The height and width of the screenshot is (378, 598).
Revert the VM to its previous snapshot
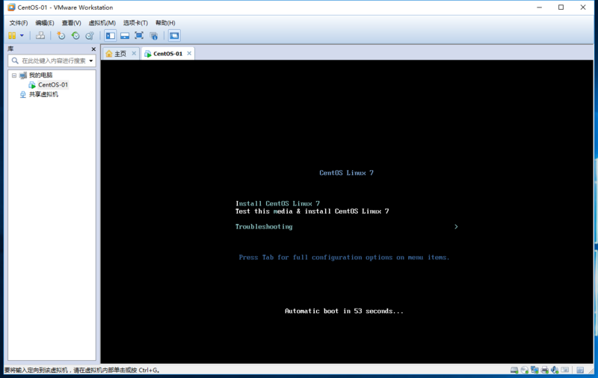(75, 35)
